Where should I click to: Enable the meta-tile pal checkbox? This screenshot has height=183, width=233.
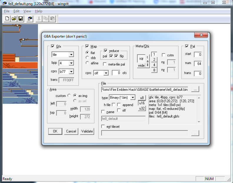pyautogui.click(x=105, y=64)
